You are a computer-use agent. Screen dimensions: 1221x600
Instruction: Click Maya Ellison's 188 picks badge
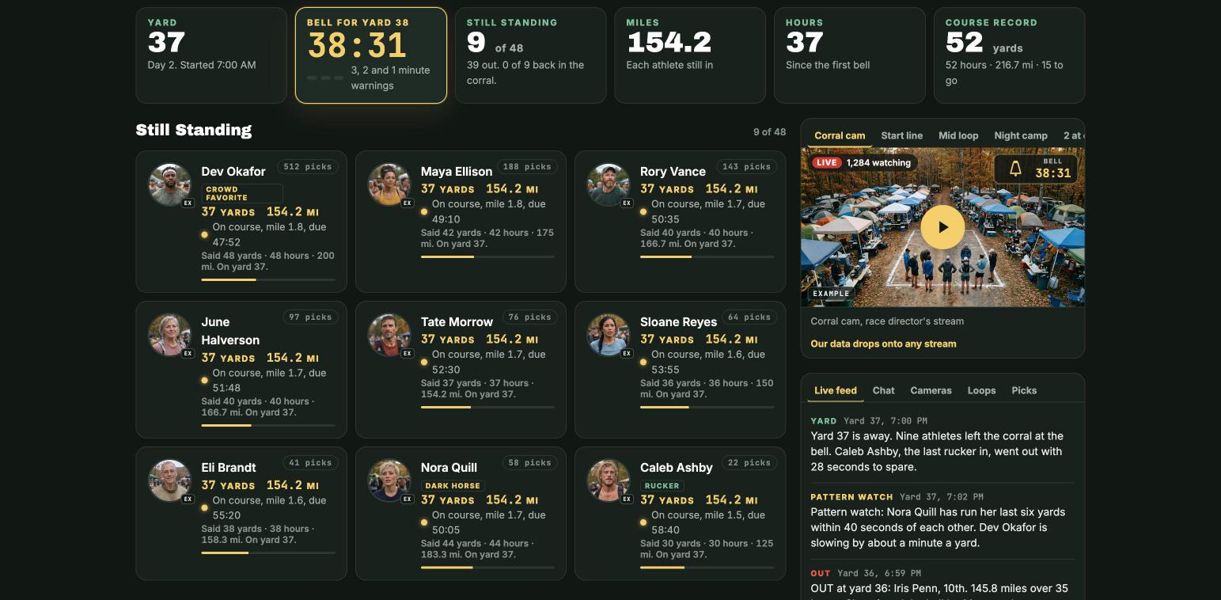pos(527,167)
